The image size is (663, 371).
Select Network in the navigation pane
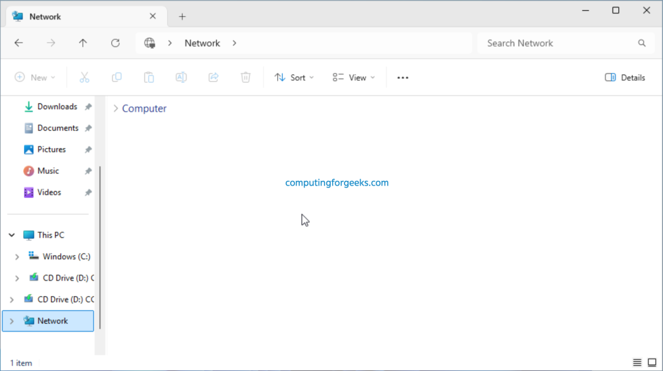click(48, 321)
